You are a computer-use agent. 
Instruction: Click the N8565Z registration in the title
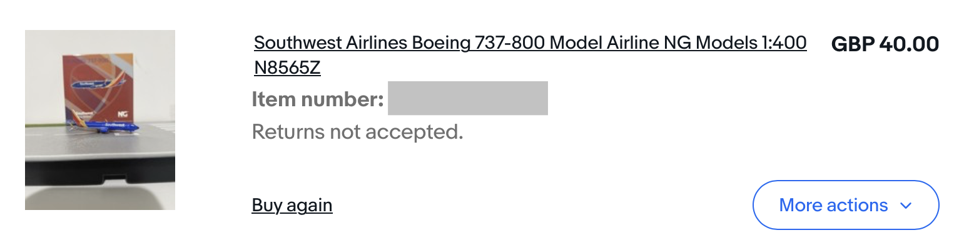[287, 67]
